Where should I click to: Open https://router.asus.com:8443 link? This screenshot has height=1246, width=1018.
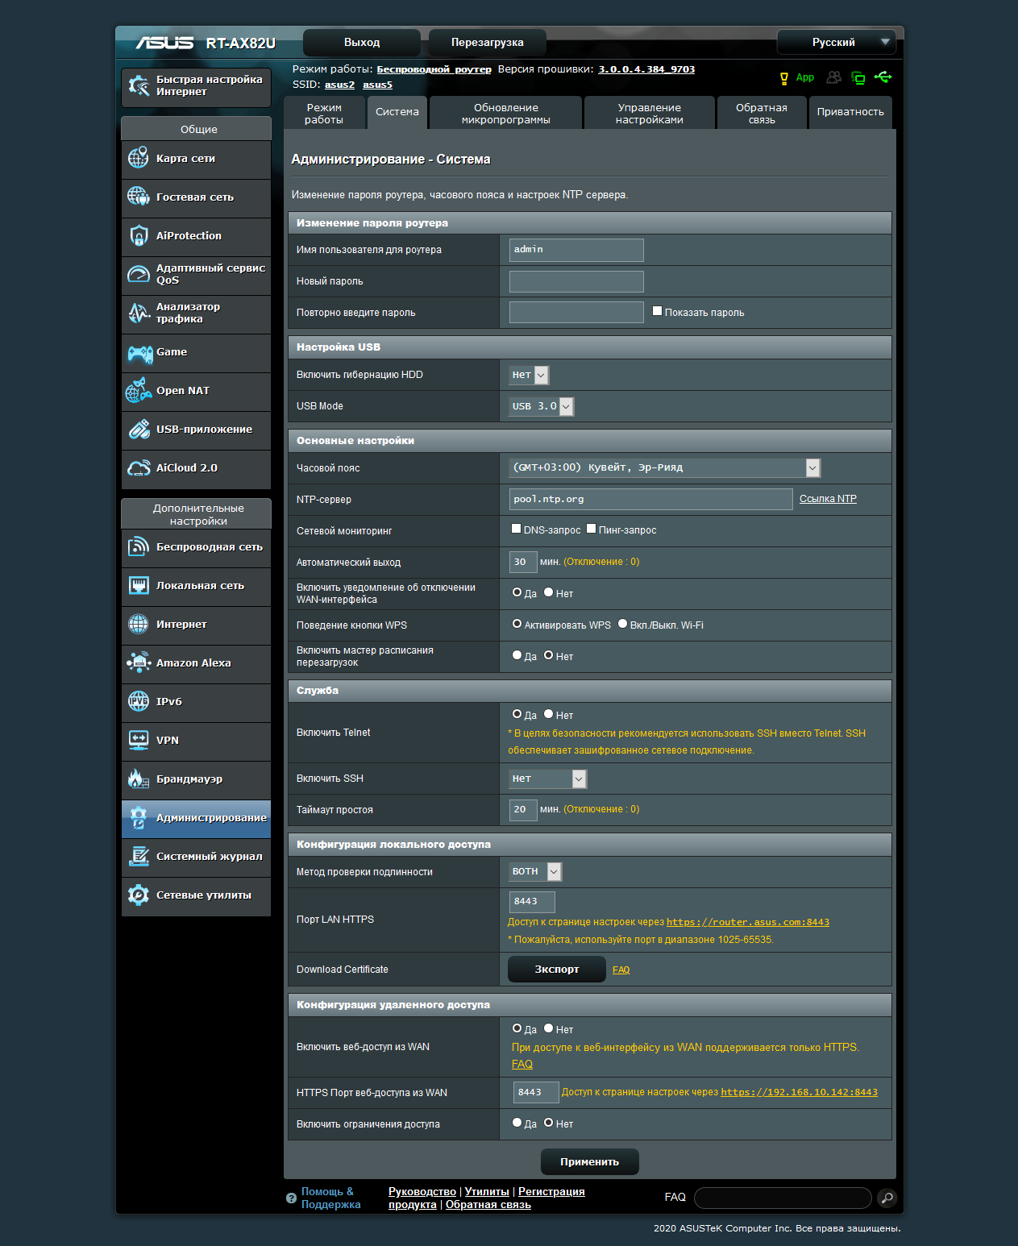pos(748,922)
